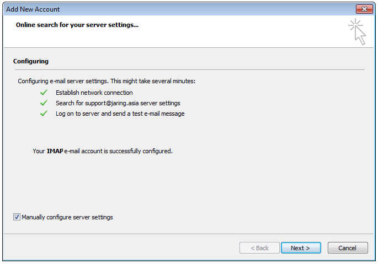Click the successfully configured status message
Screen dimensions: 378x264
pyautogui.click(x=103, y=151)
